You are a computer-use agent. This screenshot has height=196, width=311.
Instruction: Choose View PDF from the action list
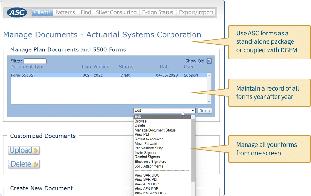pyautogui.click(x=142, y=134)
